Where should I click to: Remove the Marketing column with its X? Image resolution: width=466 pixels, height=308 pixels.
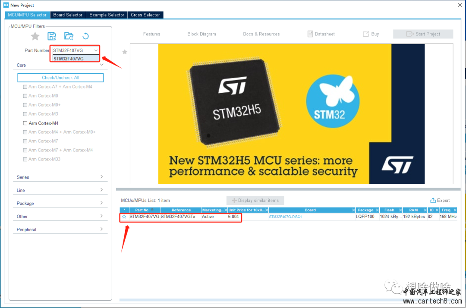[x=226, y=210]
